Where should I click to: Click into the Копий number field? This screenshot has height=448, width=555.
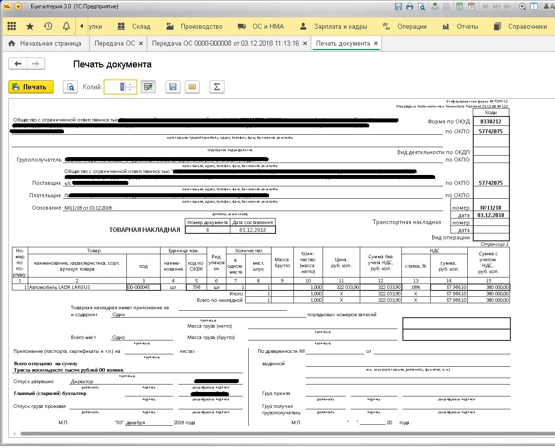pos(115,87)
